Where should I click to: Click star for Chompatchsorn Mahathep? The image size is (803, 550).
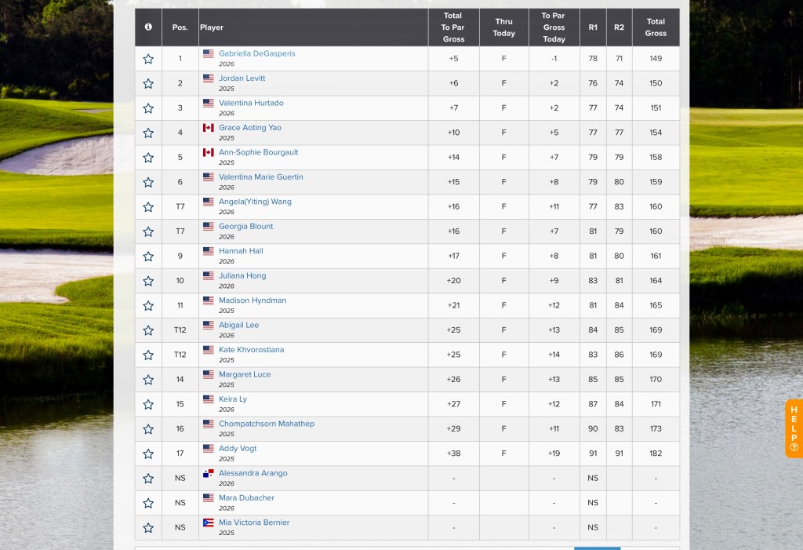point(148,429)
